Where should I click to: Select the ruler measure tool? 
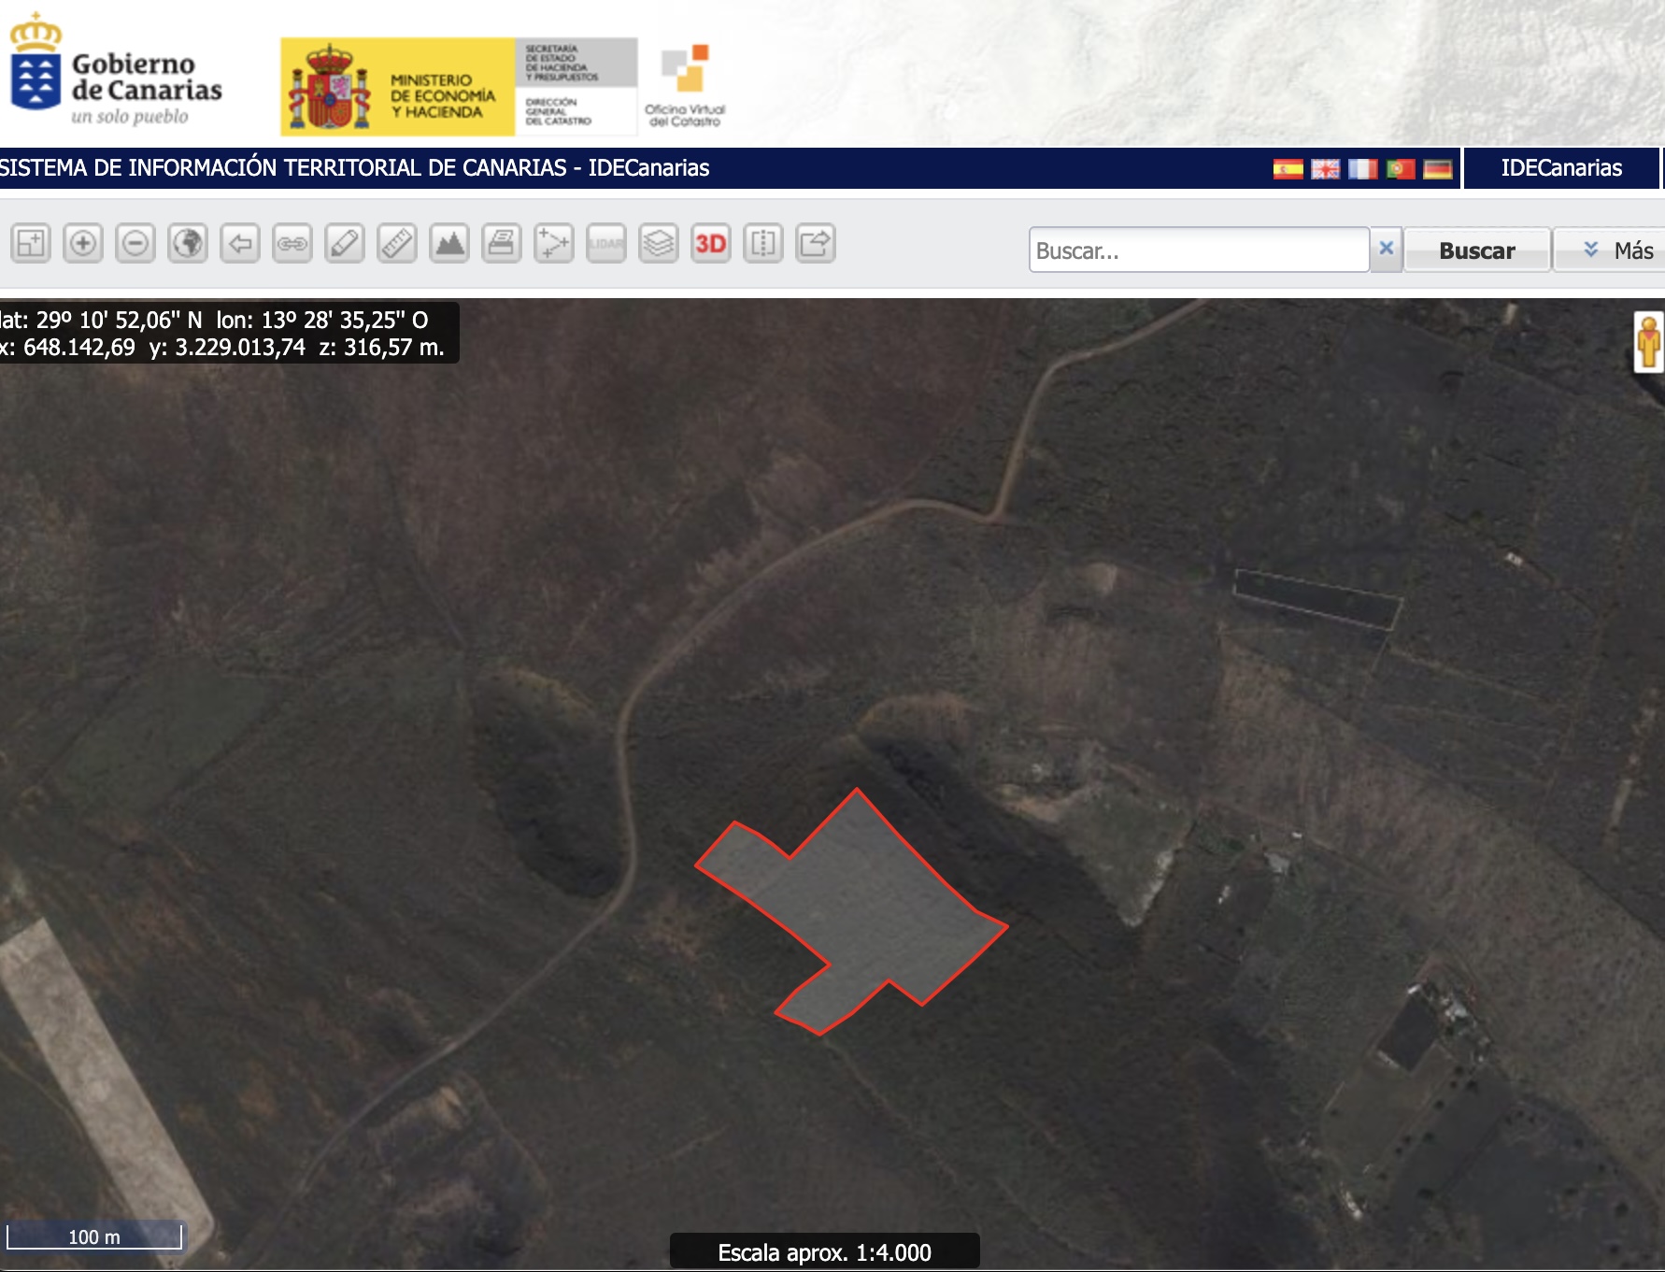pos(397,244)
